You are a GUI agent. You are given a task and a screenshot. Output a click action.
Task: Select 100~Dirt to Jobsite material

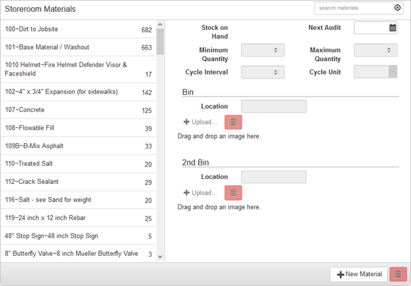78,29
